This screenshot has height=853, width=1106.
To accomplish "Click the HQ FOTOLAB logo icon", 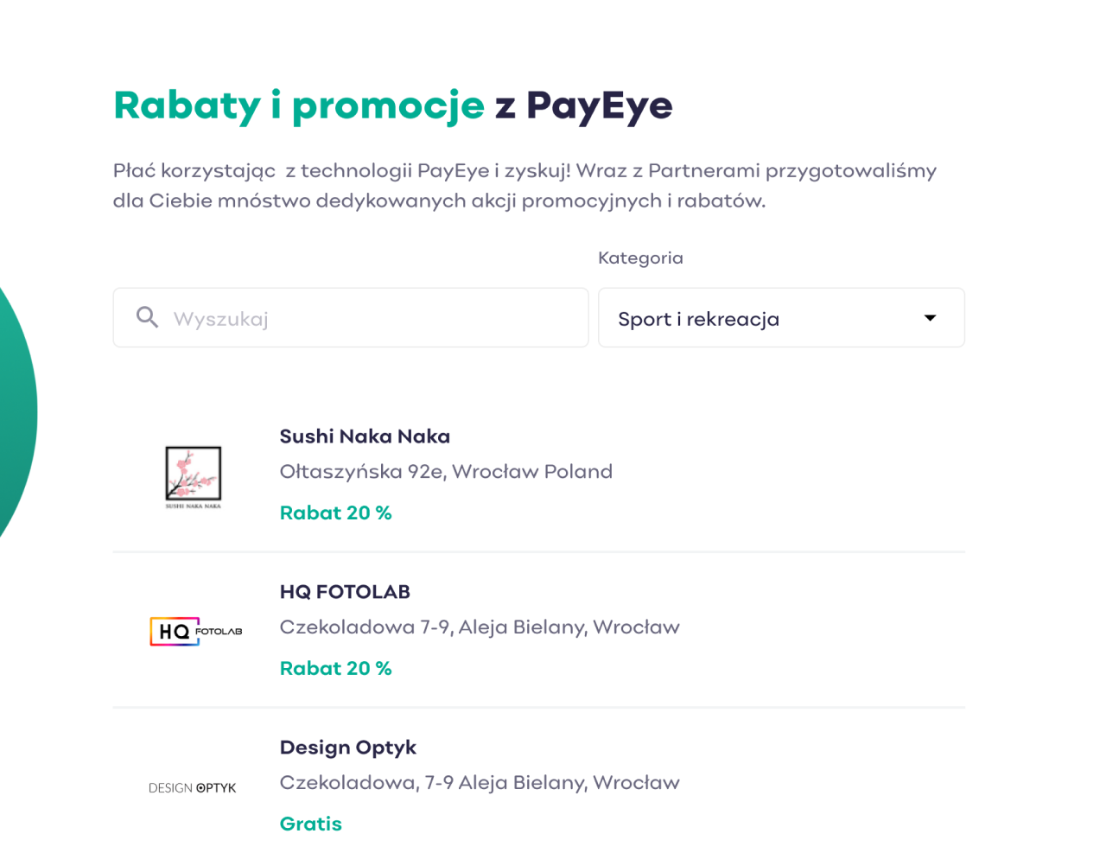I will [196, 631].
